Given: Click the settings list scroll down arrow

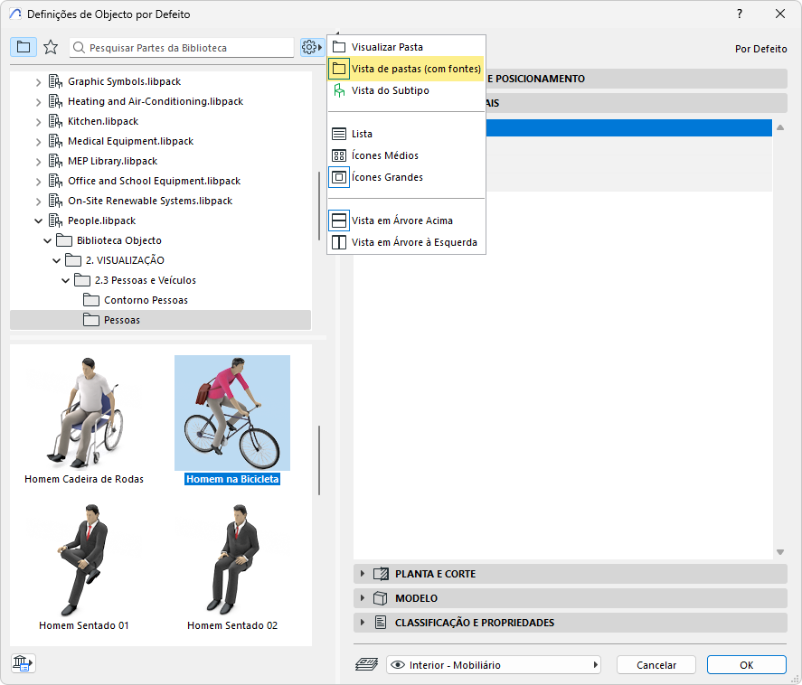Looking at the screenshot, I should click(780, 552).
